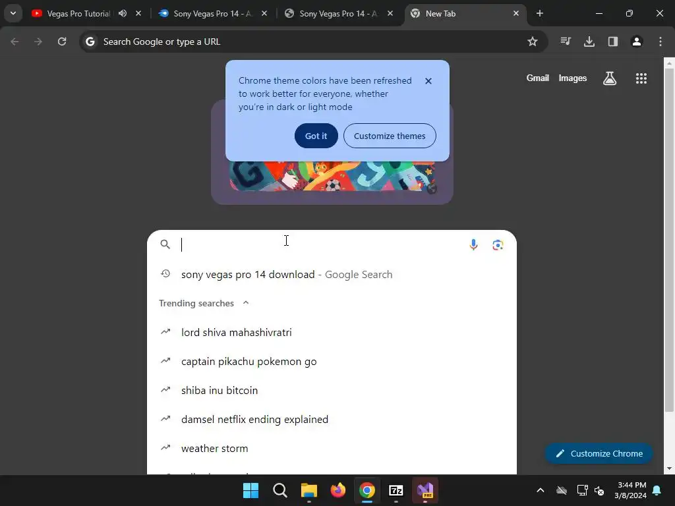Open a new tab with the plus button
Image resolution: width=675 pixels, height=506 pixels.
point(540,13)
